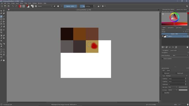Open the Brush Smoothing dropdown
189x106 pixels.
pos(180,55)
